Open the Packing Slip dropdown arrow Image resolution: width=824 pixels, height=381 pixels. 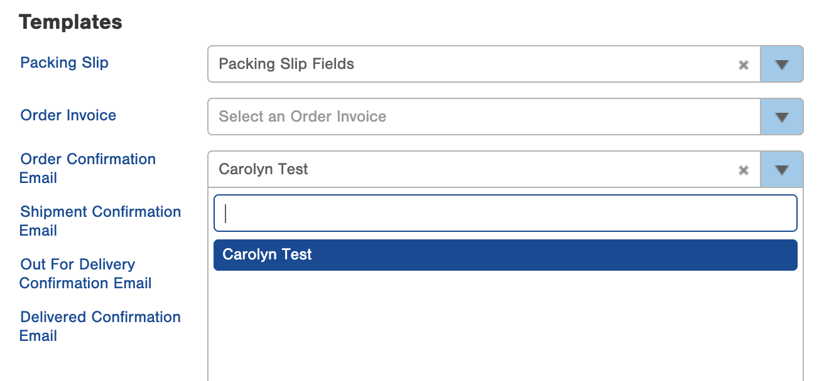(781, 64)
